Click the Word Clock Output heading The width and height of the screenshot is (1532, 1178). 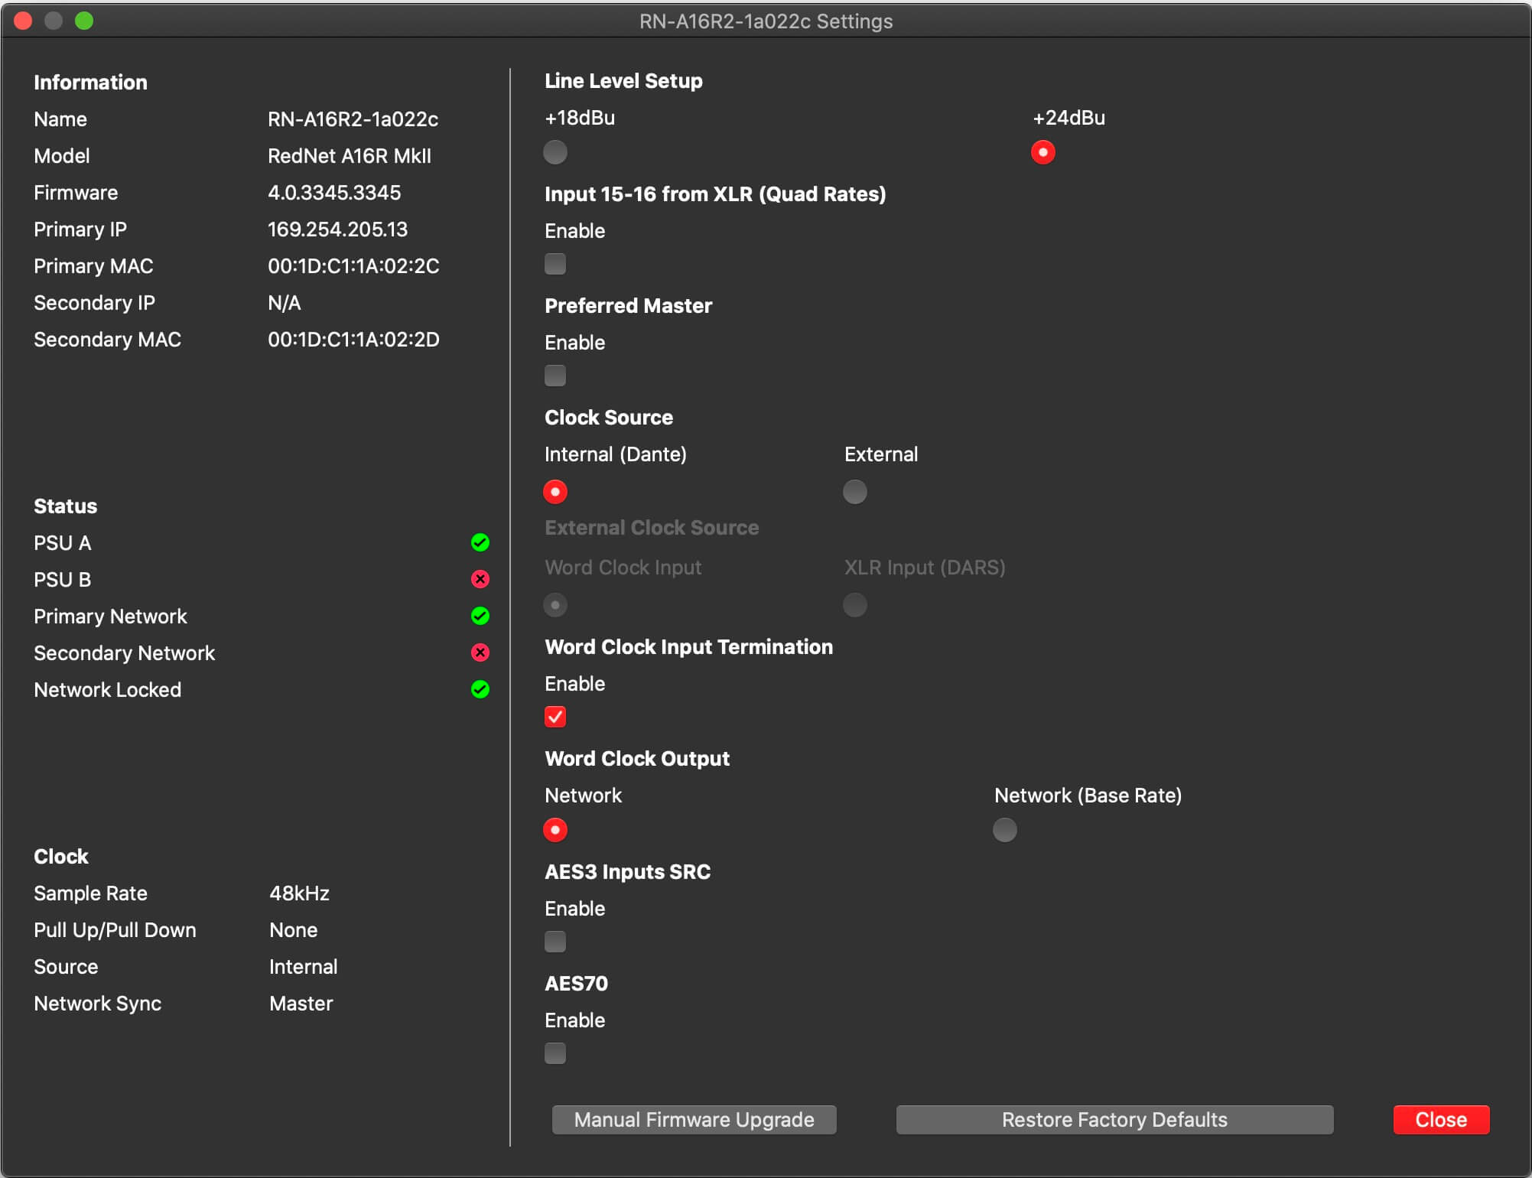[x=637, y=759]
